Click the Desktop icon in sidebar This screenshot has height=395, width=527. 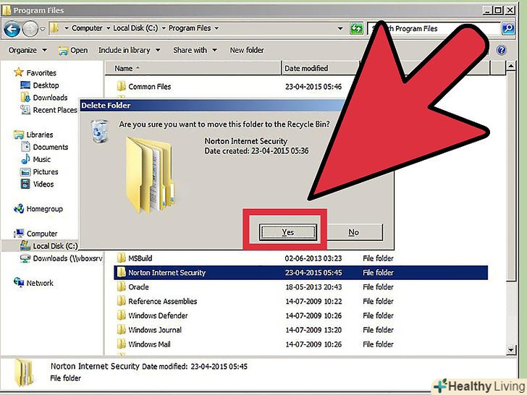click(x=25, y=85)
